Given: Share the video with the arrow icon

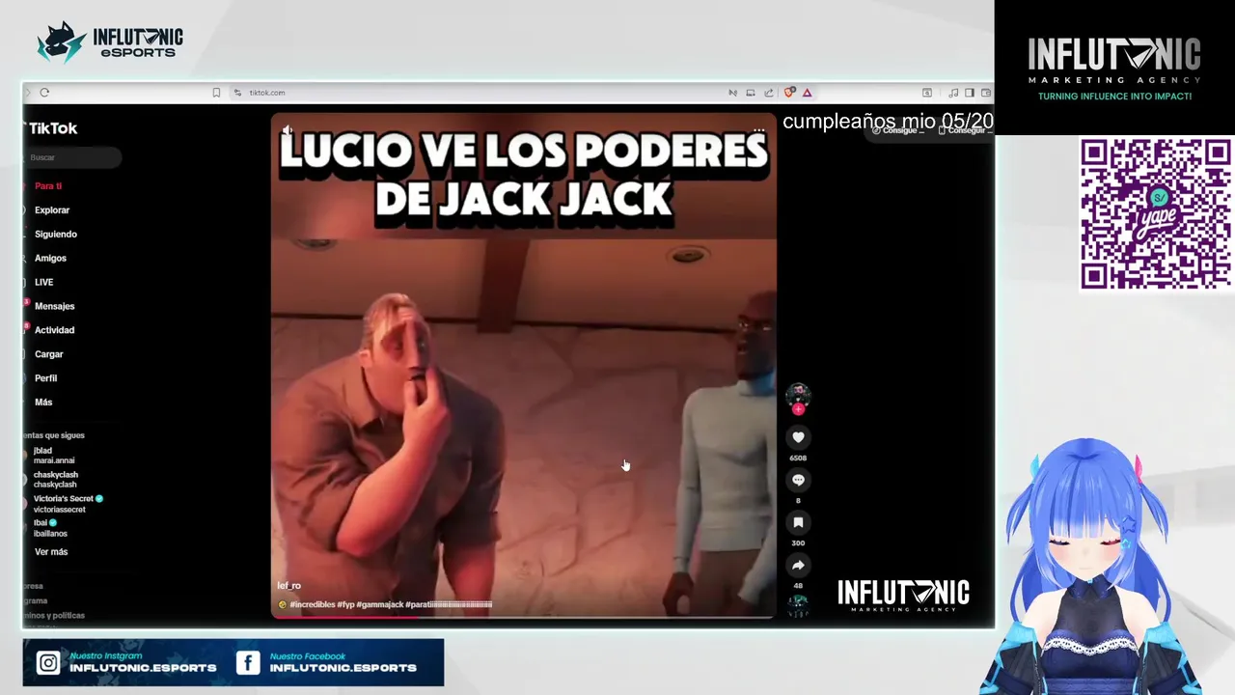Looking at the screenshot, I should (x=798, y=565).
